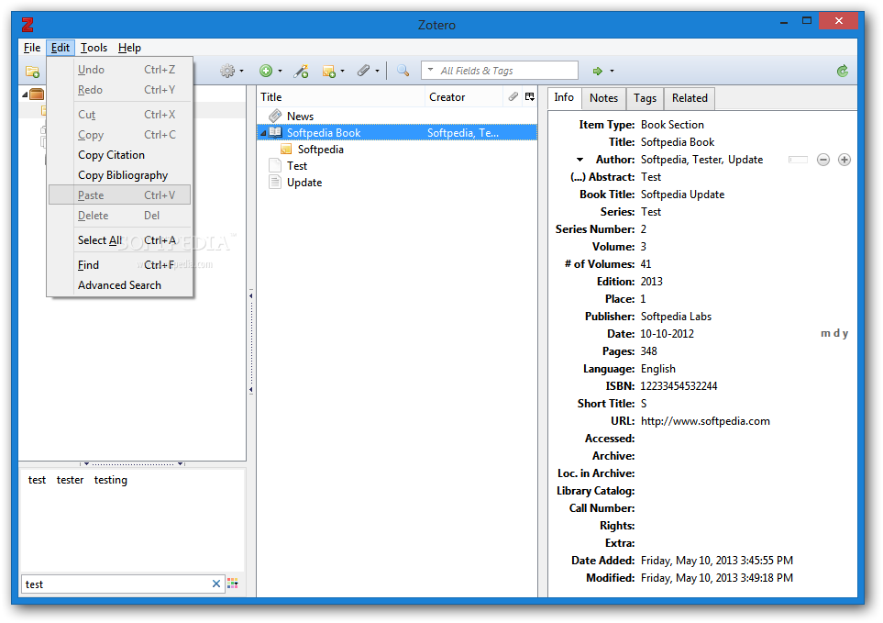Sort items by Creator column header
This screenshot has width=883, height=623.
463,97
